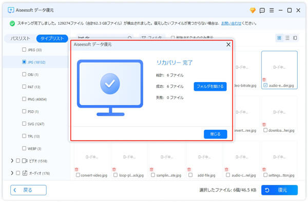The width and height of the screenshot is (308, 202).
Task: Switch to list view icon
Action: [x=287, y=38]
